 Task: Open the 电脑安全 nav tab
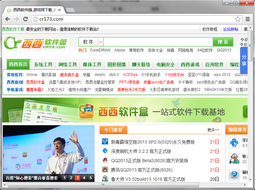click(165, 64)
